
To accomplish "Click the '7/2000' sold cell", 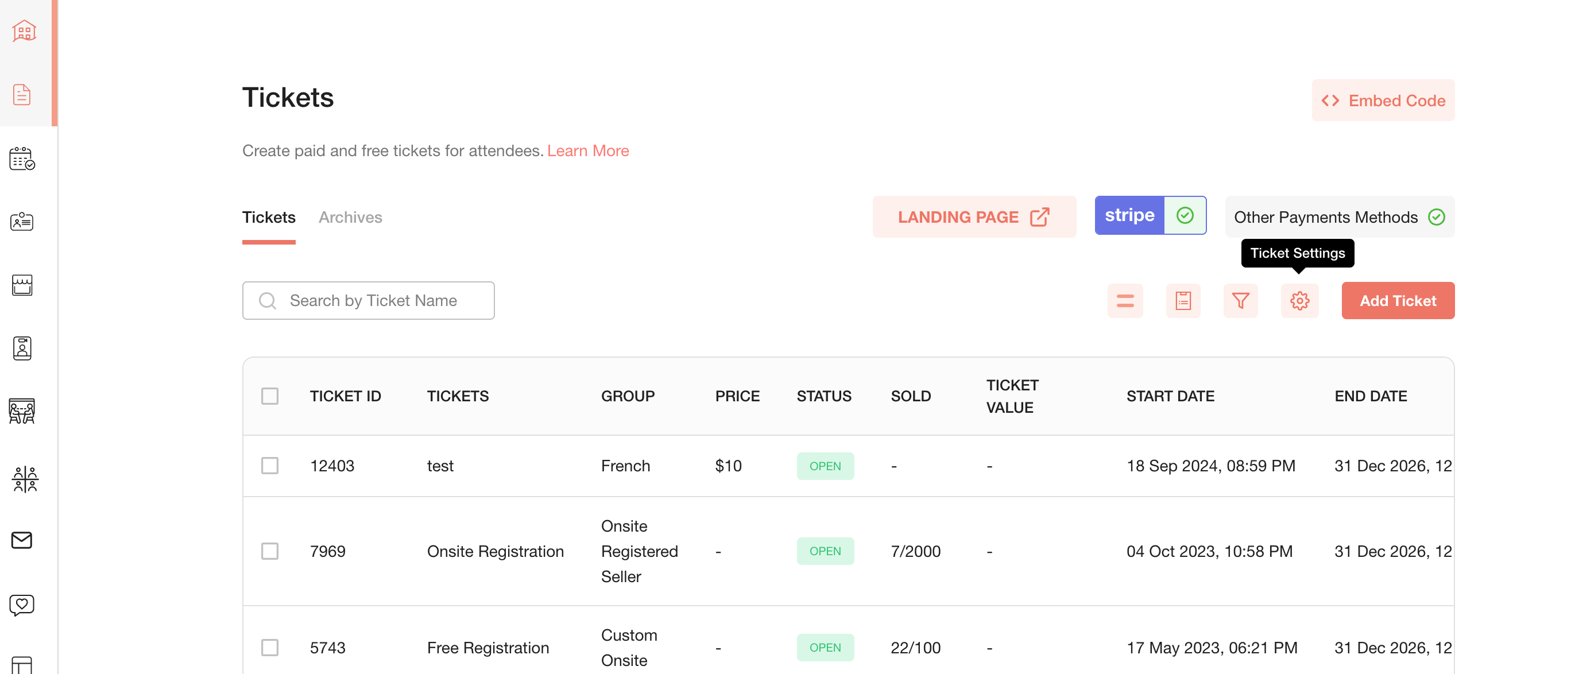I will 915,551.
